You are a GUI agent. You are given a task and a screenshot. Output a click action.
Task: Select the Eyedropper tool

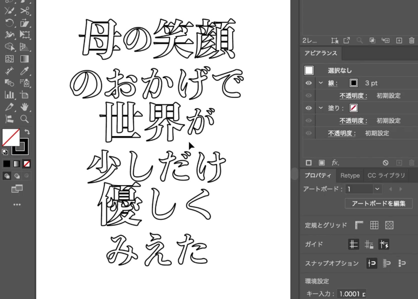click(x=25, y=71)
